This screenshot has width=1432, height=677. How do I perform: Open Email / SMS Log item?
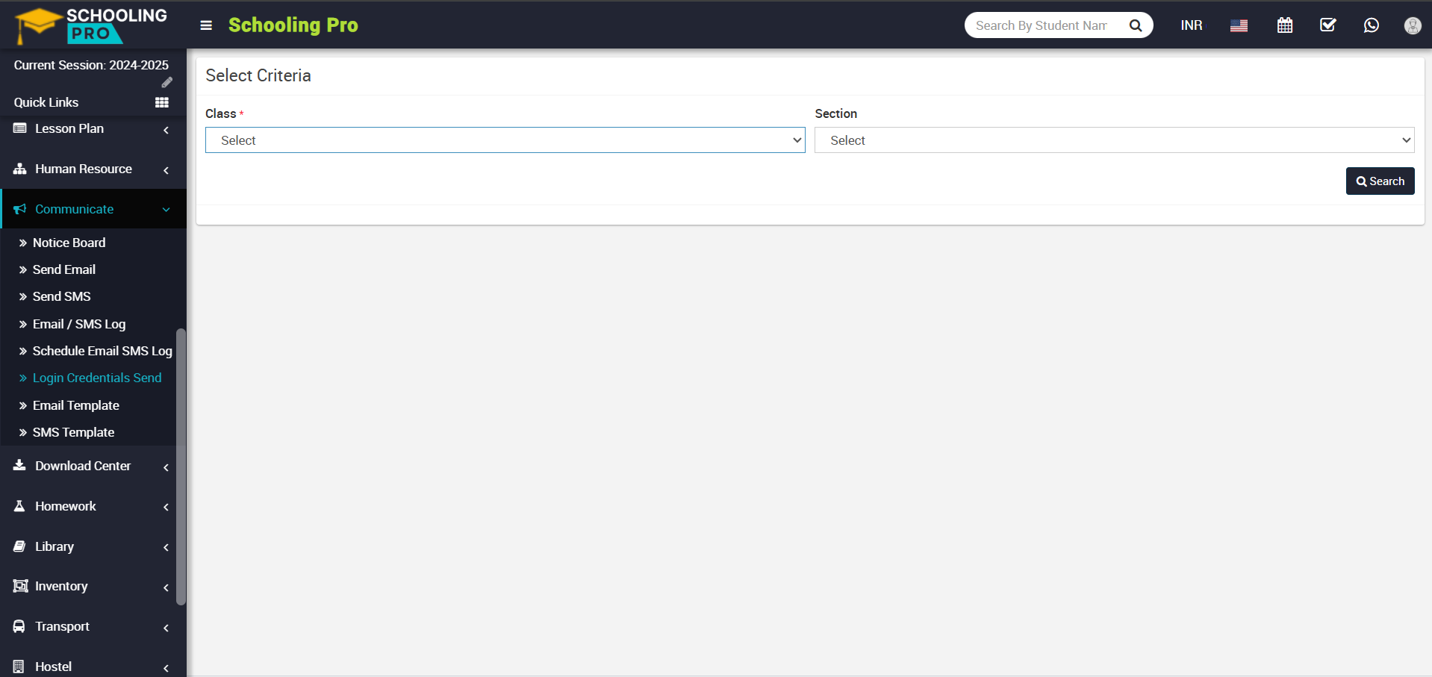pyautogui.click(x=79, y=324)
